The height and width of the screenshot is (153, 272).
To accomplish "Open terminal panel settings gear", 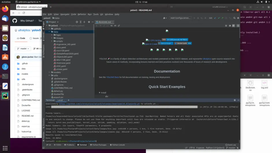I will coord(235,100).
